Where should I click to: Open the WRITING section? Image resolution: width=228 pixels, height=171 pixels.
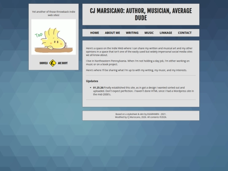pyautogui.click(x=132, y=33)
